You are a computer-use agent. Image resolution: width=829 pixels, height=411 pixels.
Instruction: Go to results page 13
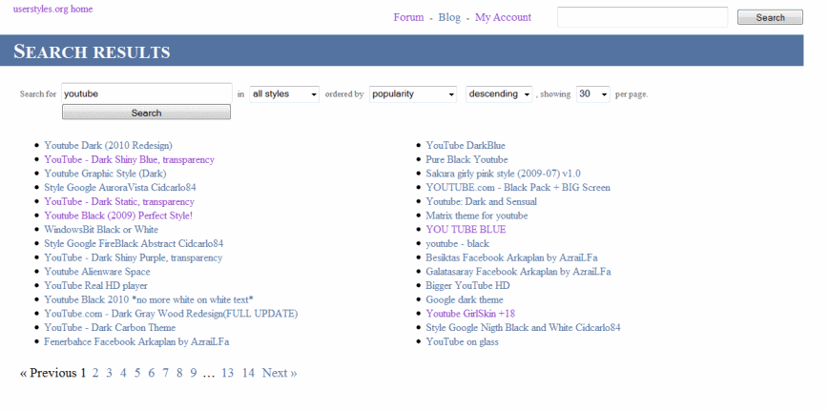[x=228, y=373]
